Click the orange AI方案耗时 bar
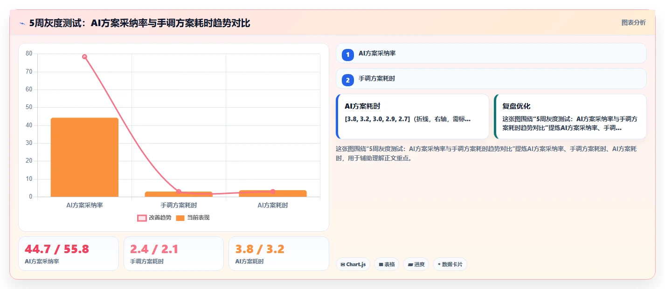 pos(273,193)
